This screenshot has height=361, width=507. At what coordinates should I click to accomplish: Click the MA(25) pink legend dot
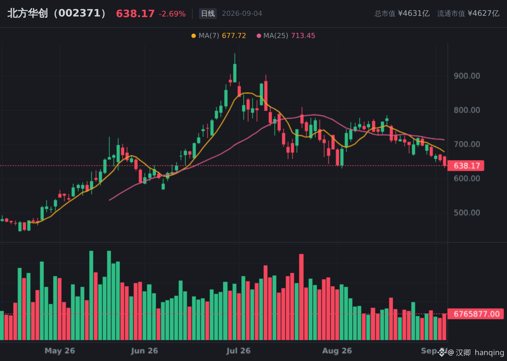pyautogui.click(x=259, y=36)
